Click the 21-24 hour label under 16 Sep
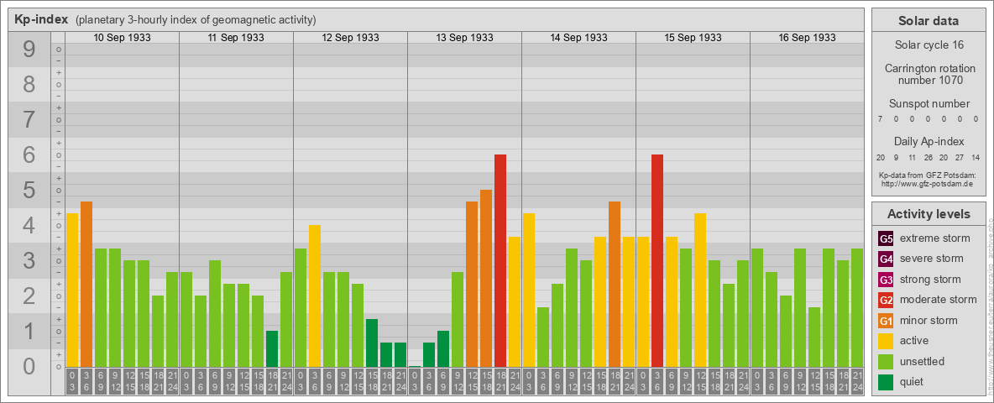 point(857,382)
